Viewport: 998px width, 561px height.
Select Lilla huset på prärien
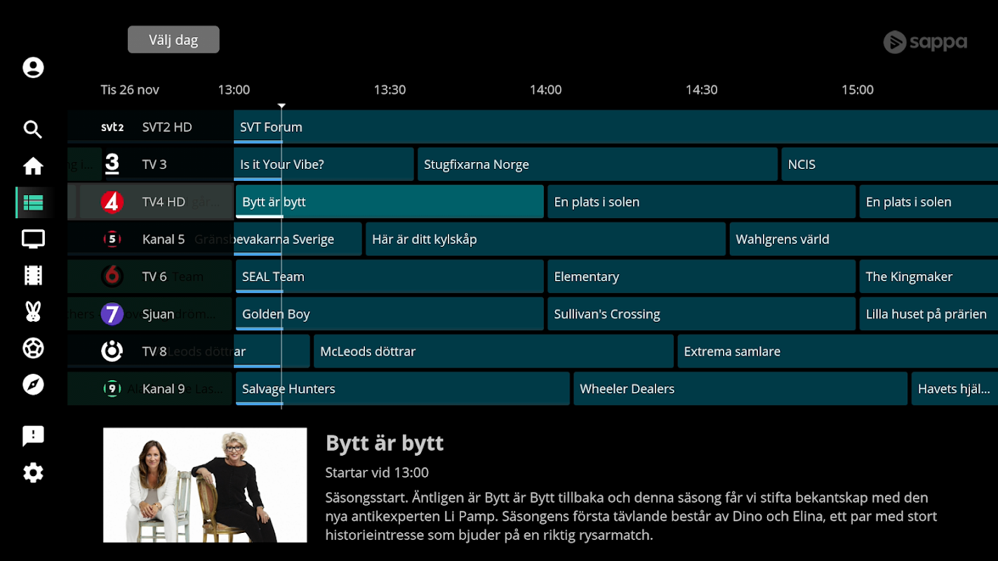[x=929, y=313]
